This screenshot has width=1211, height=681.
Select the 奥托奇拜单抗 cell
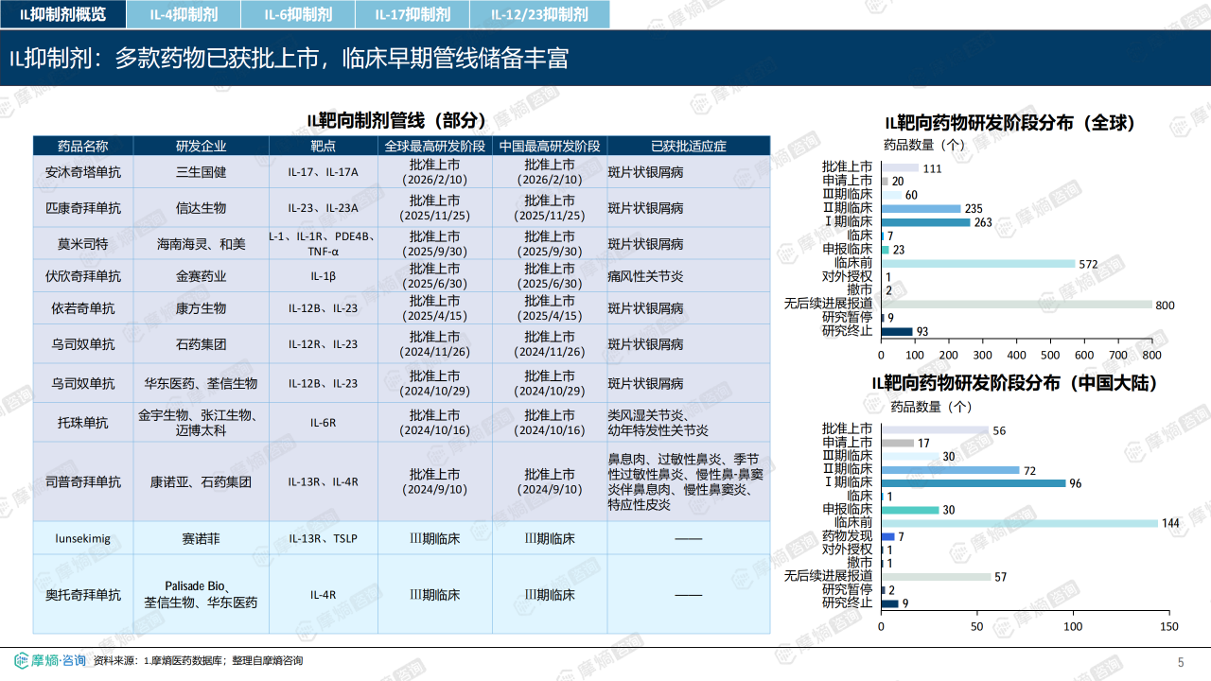click(83, 595)
